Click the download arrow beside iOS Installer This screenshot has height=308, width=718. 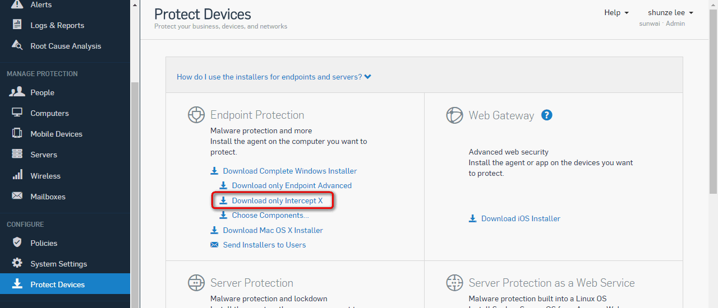point(473,218)
